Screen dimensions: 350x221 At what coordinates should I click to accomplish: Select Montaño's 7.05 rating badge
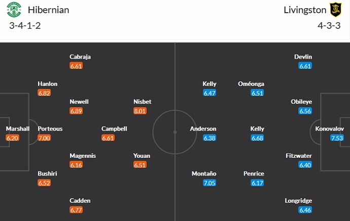209,183
